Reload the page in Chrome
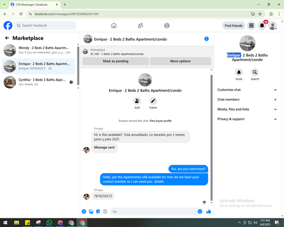 click(21, 14)
